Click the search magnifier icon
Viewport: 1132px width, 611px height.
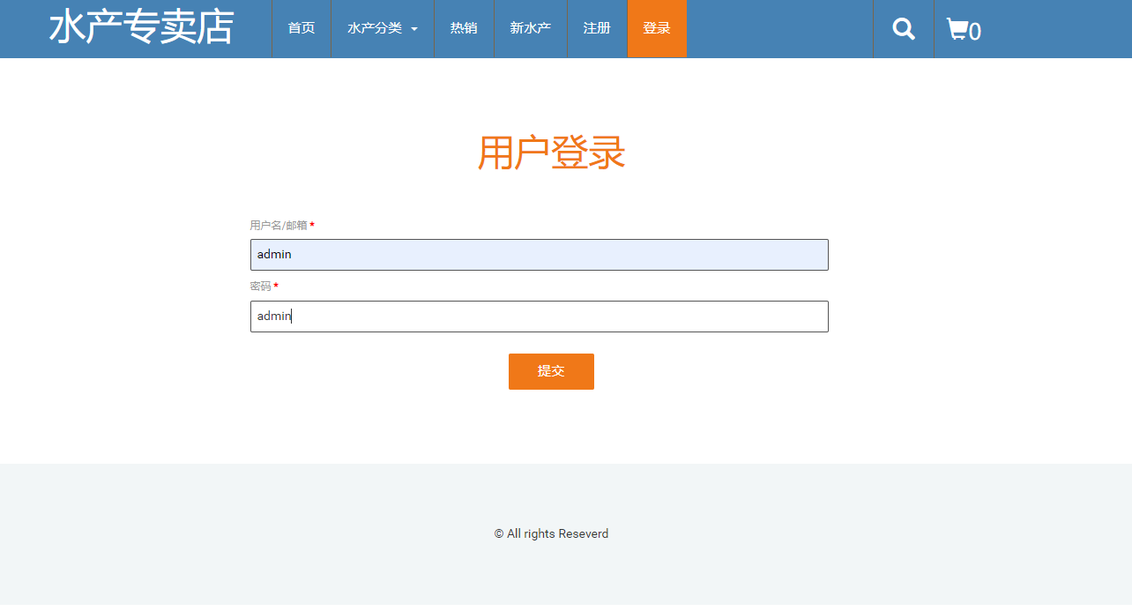903,28
